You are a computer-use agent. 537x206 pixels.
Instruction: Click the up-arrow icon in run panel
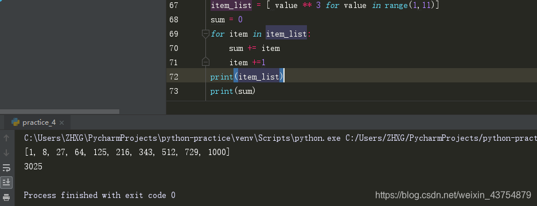point(6,138)
